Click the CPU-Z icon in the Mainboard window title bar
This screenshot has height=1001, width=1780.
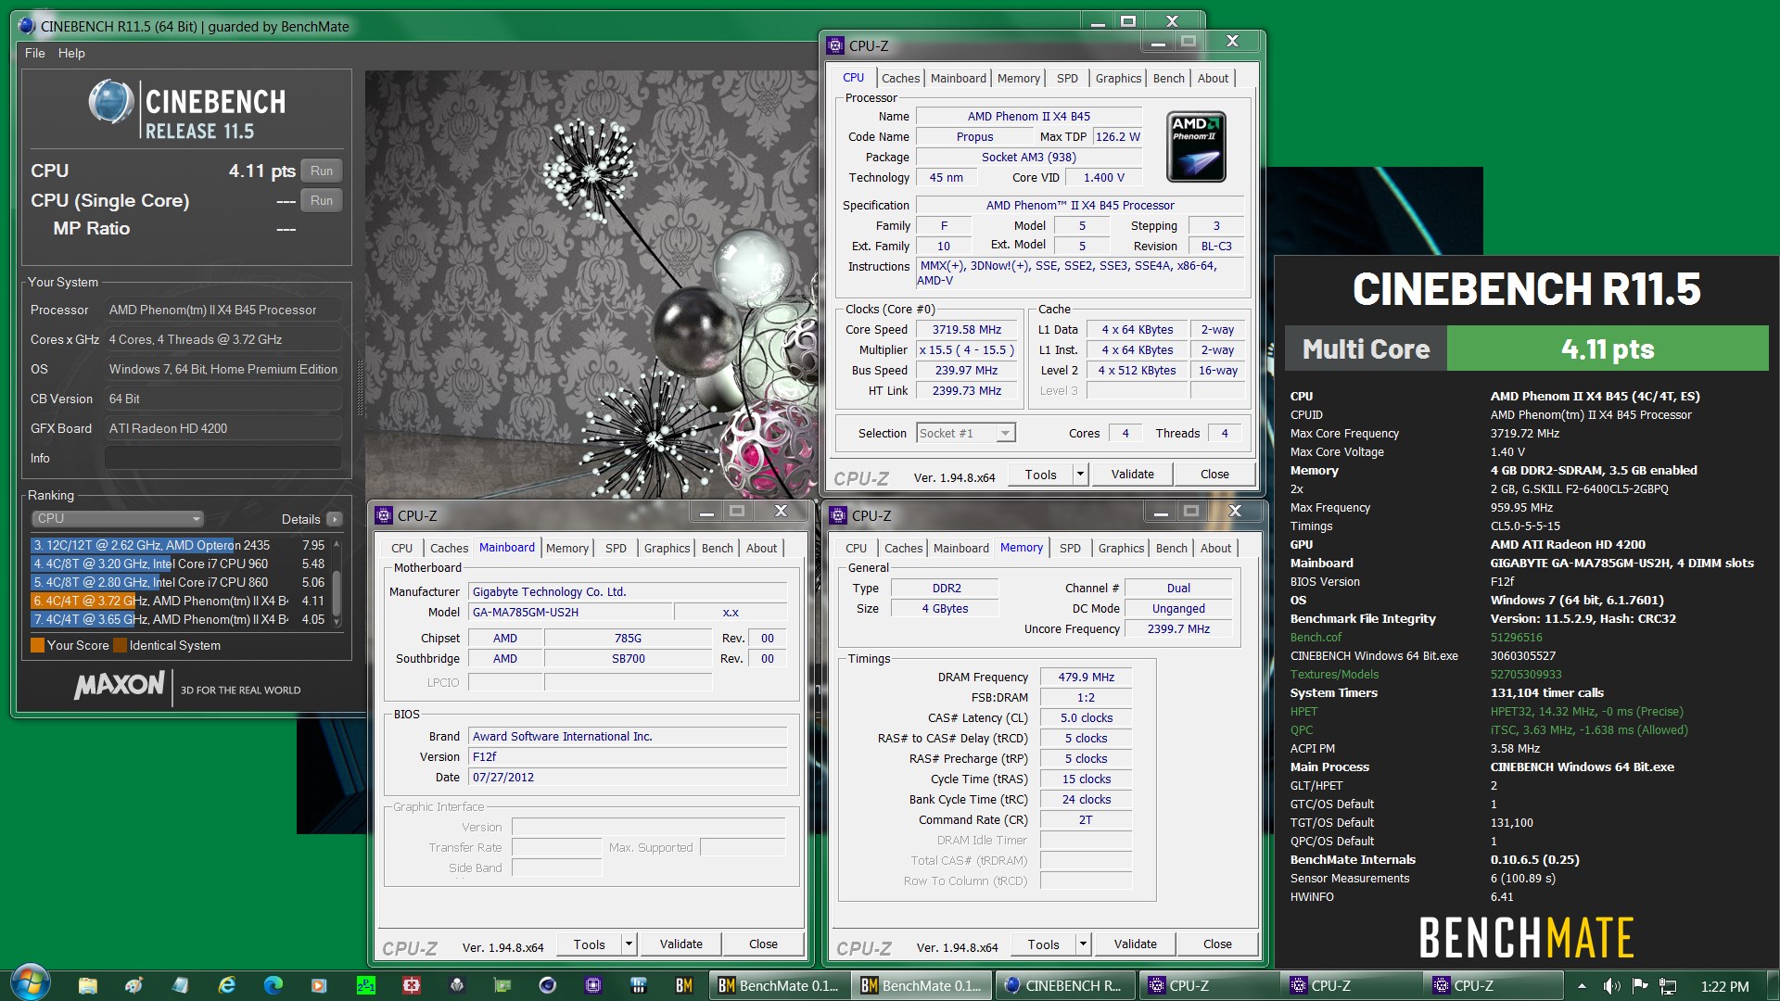(x=383, y=515)
